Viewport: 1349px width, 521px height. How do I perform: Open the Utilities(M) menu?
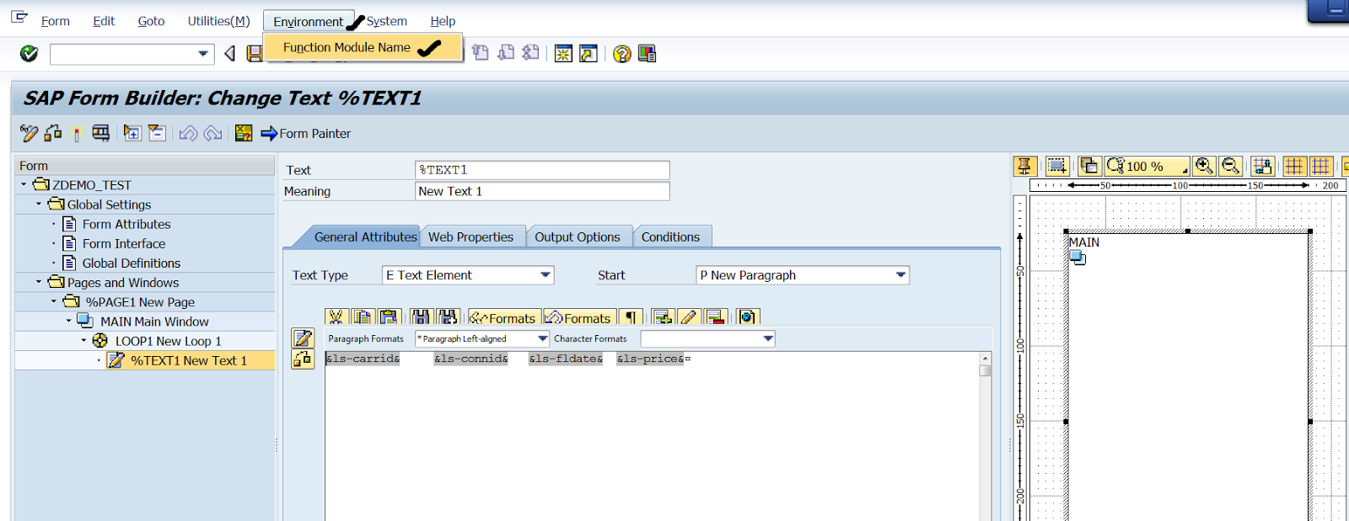218,21
